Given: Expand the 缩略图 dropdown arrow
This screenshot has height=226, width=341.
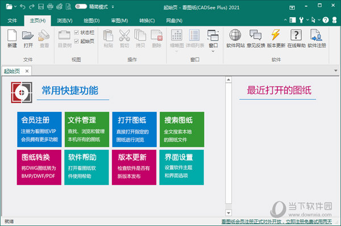Looking at the screenshot, I should [177, 51].
